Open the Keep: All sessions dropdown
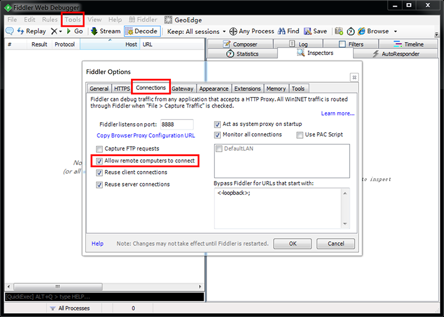This screenshot has height=317, width=444. [x=196, y=32]
